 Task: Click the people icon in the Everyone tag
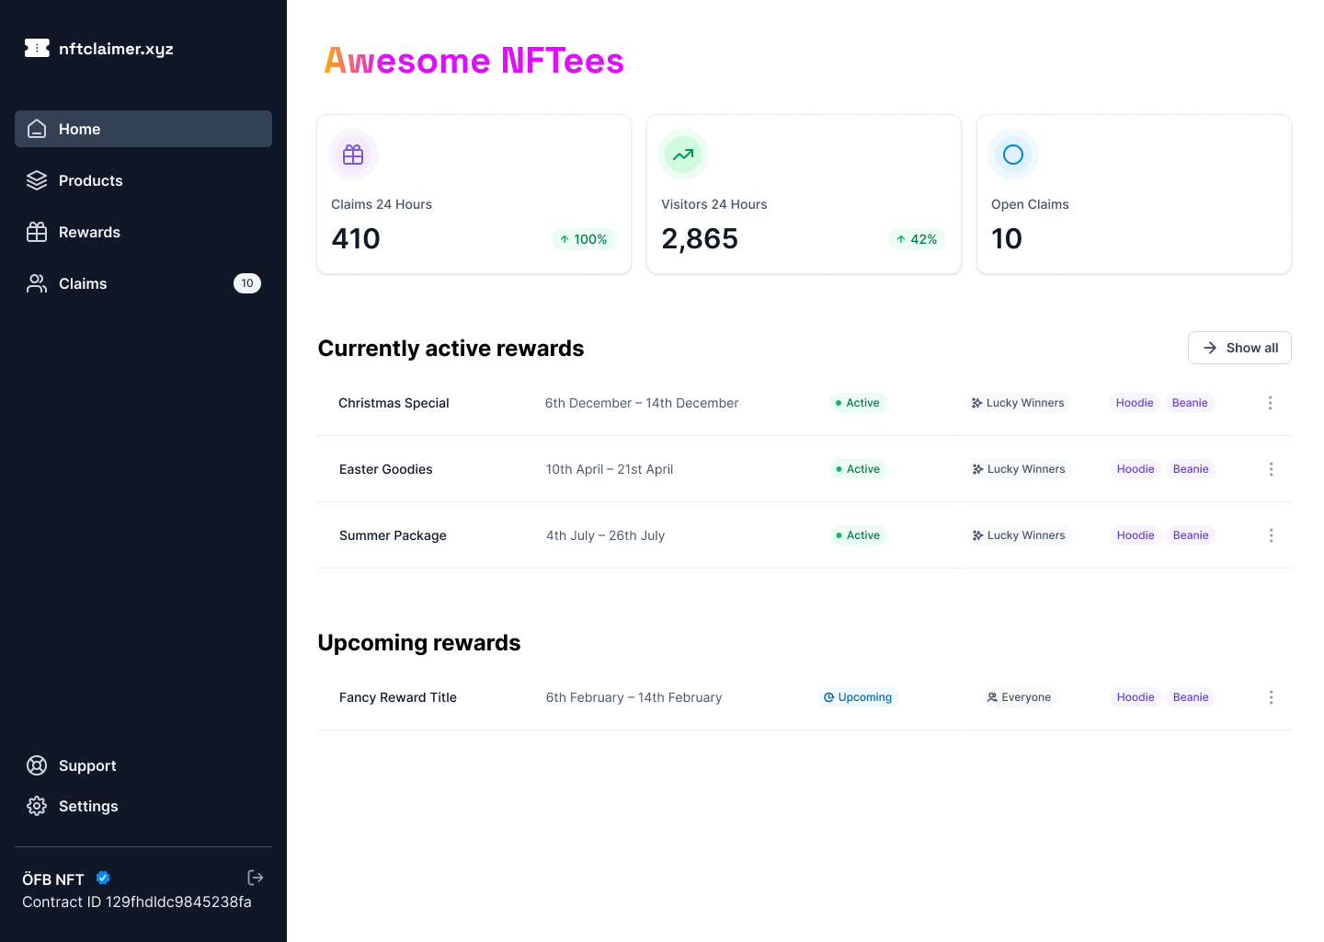pos(992,697)
